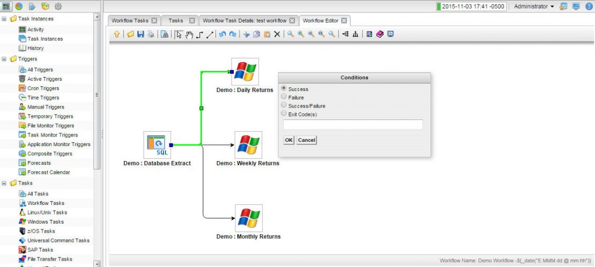
Task: Click the colored boxes icon in navigation bar
Action: [x=45, y=6]
